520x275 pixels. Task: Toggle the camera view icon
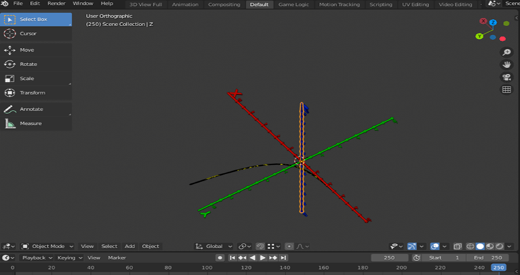coord(506,77)
